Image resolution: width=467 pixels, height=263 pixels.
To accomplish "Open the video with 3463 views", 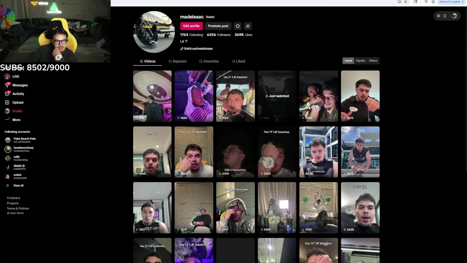I will 194,152.
